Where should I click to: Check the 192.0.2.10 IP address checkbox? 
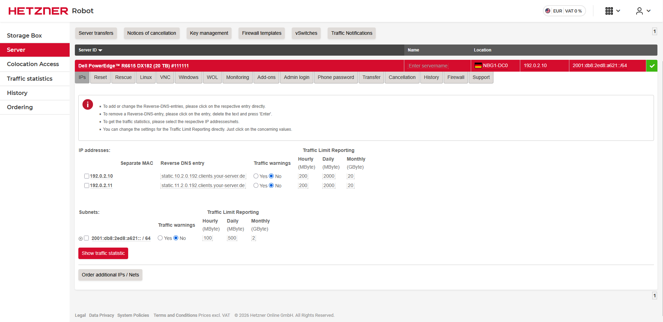click(x=87, y=176)
